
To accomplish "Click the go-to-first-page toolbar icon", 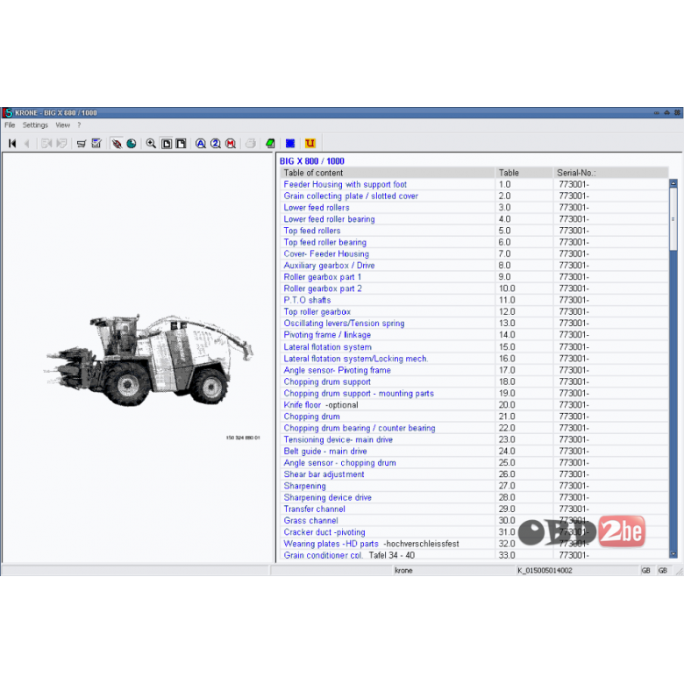I will (12, 143).
